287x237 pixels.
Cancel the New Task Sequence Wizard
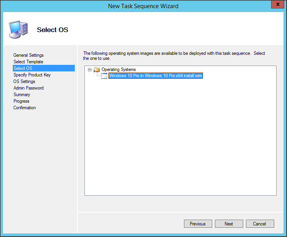pyautogui.click(x=260, y=224)
